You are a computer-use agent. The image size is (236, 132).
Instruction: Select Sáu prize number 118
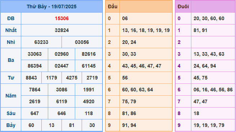pos(88,113)
